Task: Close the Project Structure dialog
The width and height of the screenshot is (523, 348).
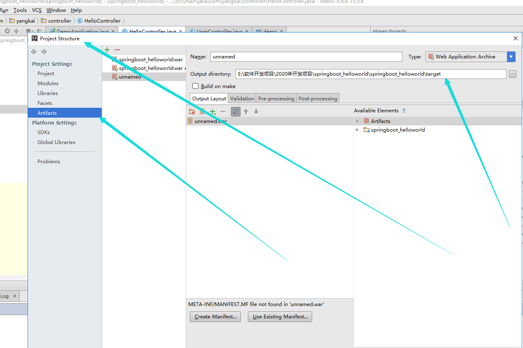Action: coord(516,38)
